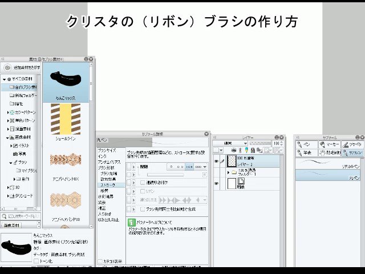The image size is (365, 274).
Task: Open the インク category
Action: pos(102,156)
